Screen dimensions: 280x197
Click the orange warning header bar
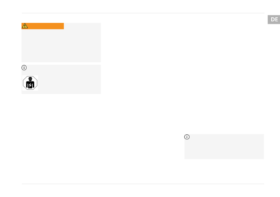pyautogui.click(x=43, y=26)
